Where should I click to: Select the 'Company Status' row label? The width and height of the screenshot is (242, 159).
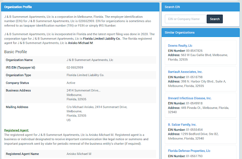coord(17,83)
